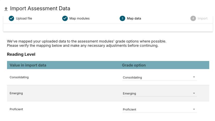Expand the Emerging row dropdown arrow
The width and height of the screenshot is (215, 121).
click(x=194, y=93)
